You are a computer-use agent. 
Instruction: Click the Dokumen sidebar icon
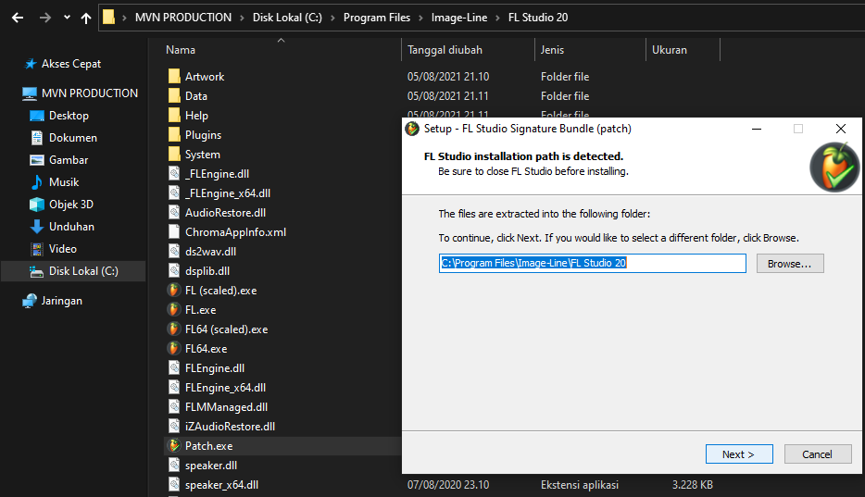37,138
